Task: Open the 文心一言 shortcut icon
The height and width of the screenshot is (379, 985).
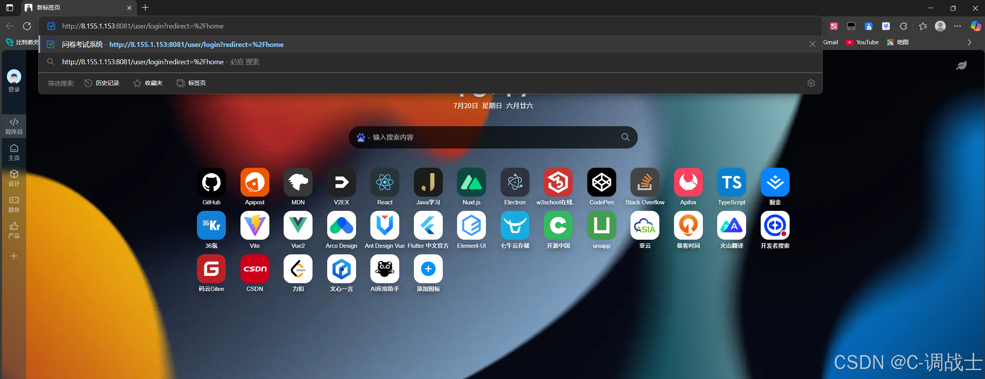Action: (x=341, y=269)
